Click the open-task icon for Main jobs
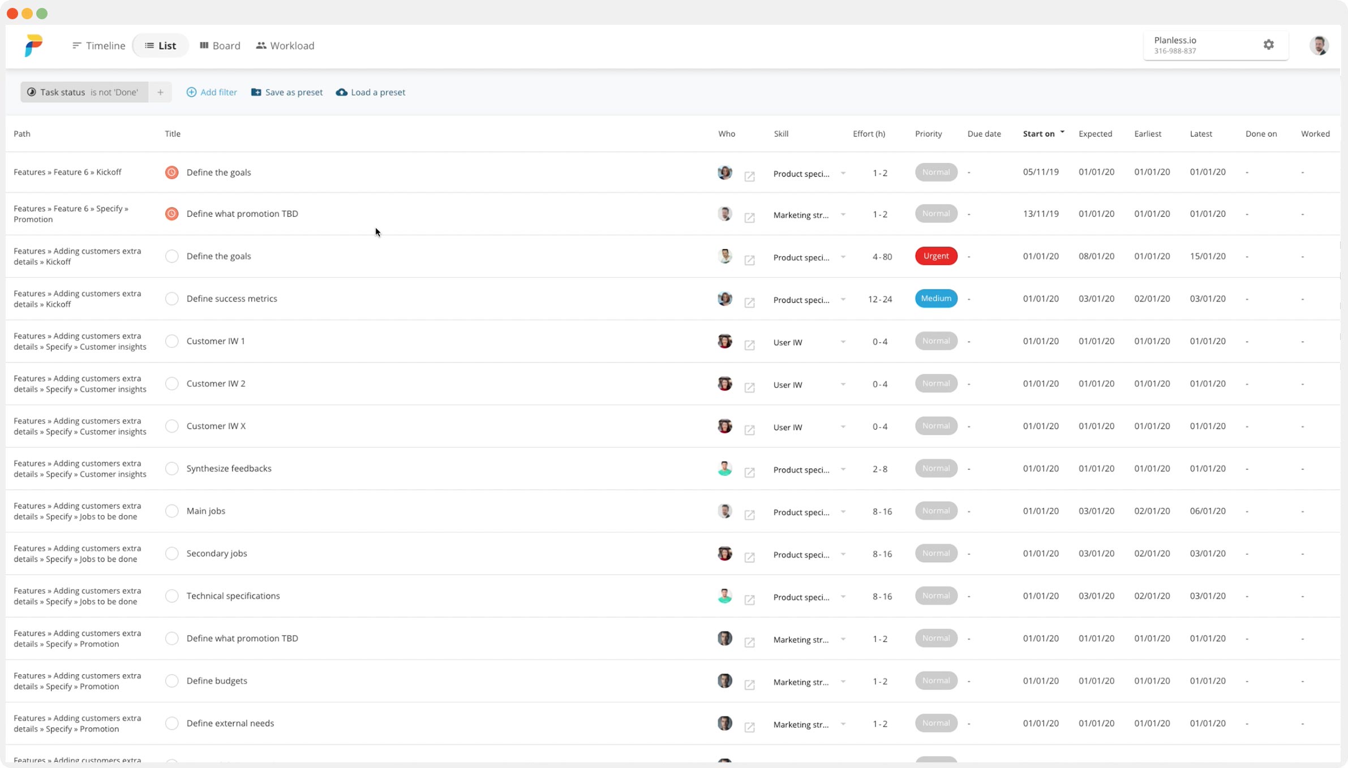Image resolution: width=1348 pixels, height=768 pixels. (x=749, y=515)
